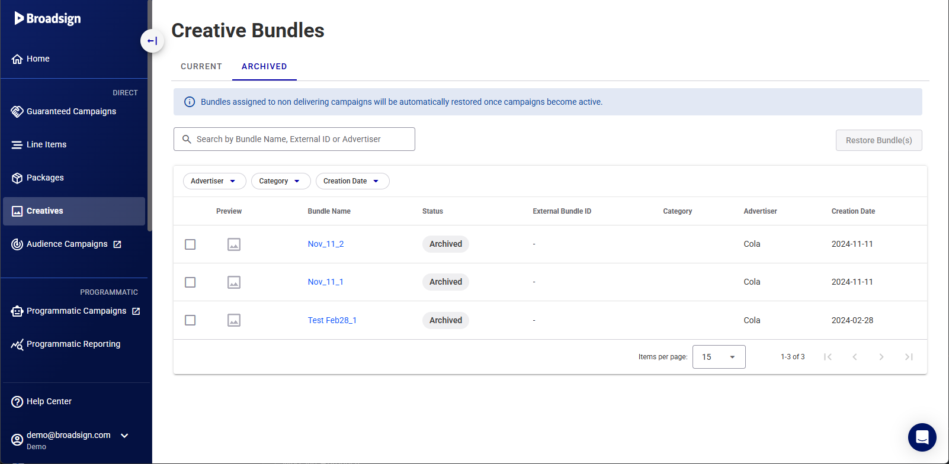Expand the Advertiser filter dropdown
Viewport: 949px width, 464px height.
(214, 181)
